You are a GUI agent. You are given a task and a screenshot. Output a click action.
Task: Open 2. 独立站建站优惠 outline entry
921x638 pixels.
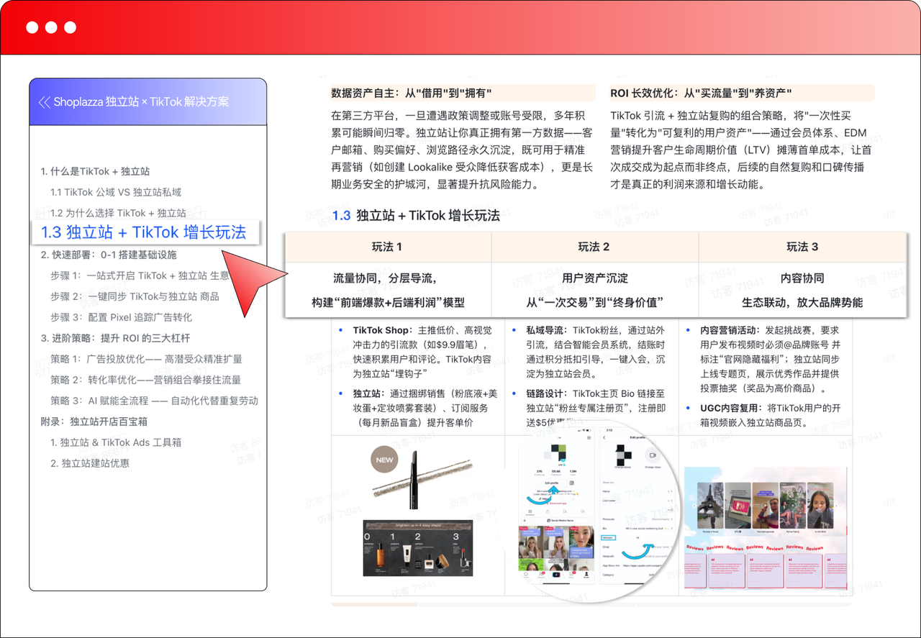pos(90,463)
